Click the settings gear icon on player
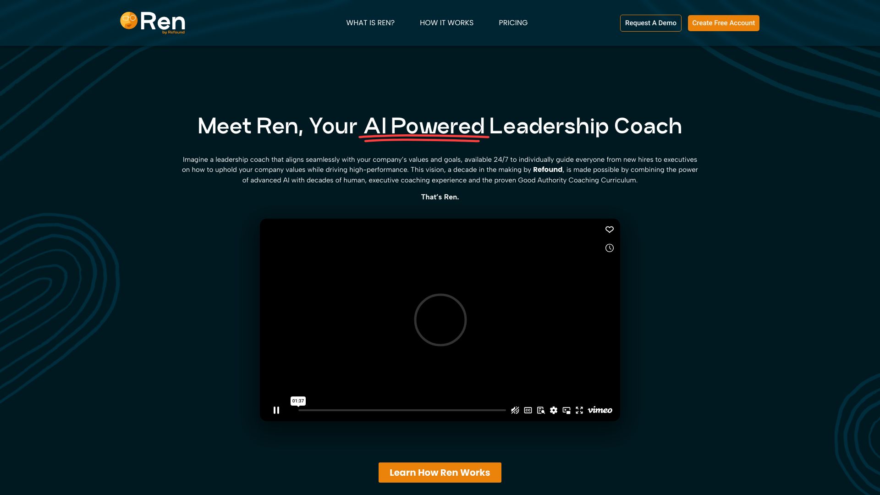880x495 pixels. tap(553, 410)
